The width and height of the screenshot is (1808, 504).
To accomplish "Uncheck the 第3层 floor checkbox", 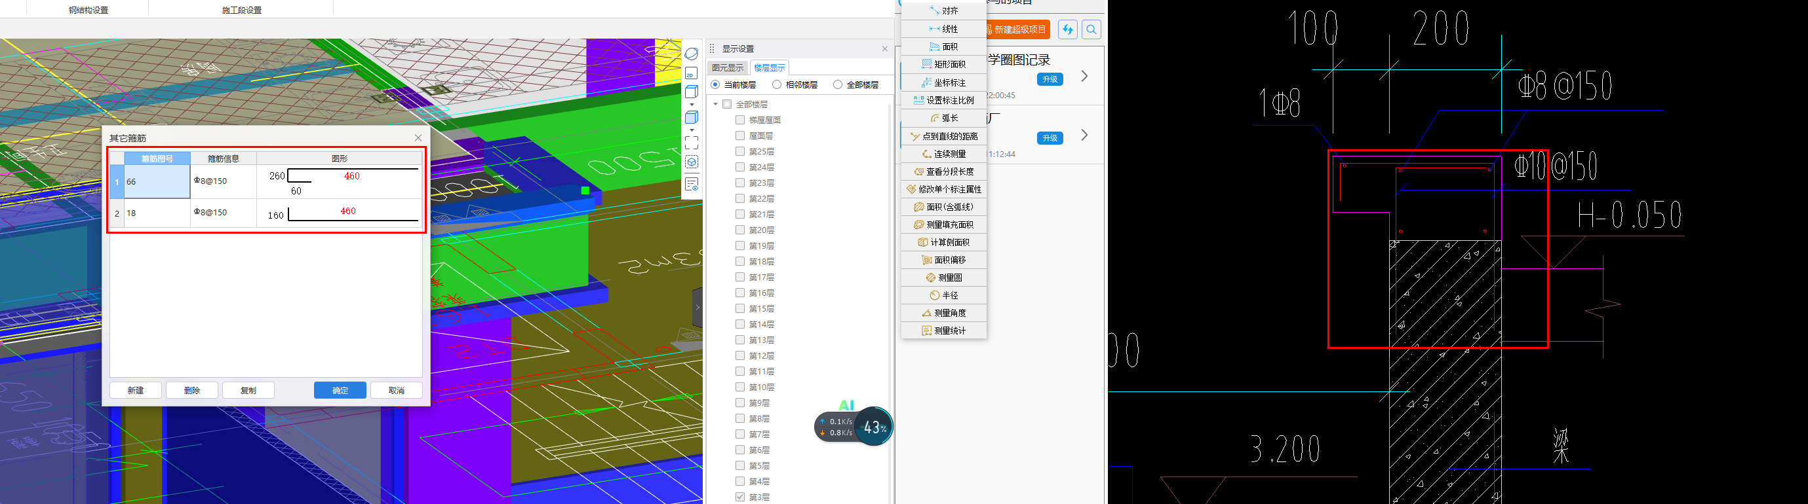I will point(739,497).
